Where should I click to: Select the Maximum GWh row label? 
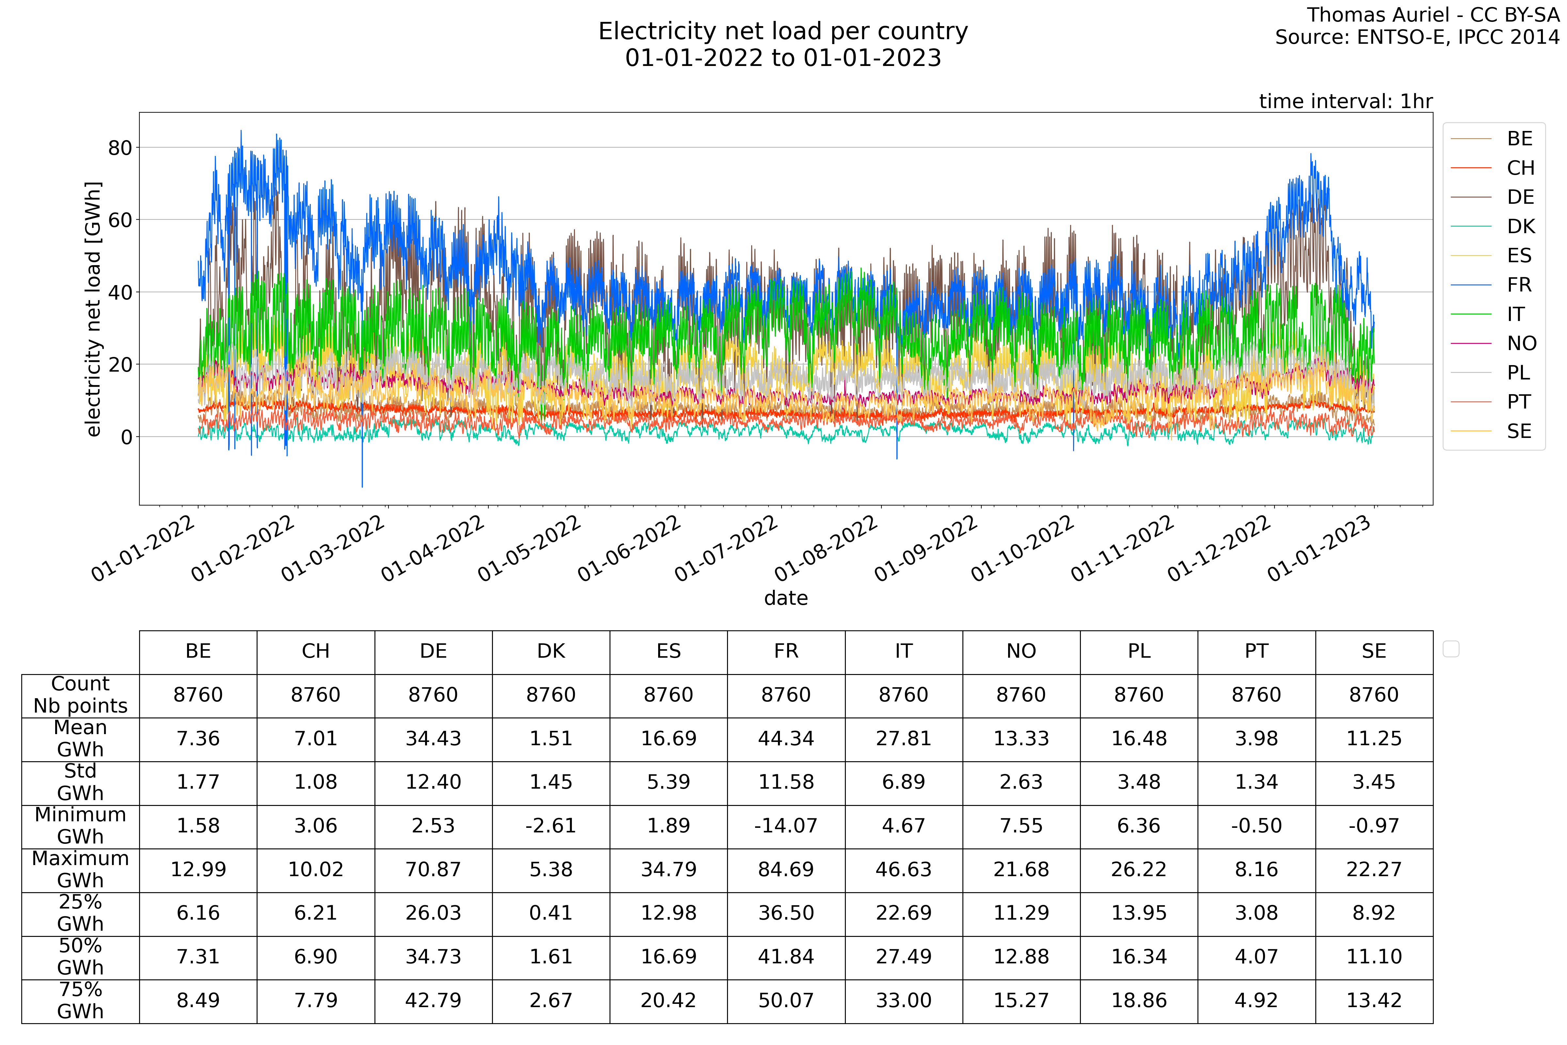coord(80,870)
